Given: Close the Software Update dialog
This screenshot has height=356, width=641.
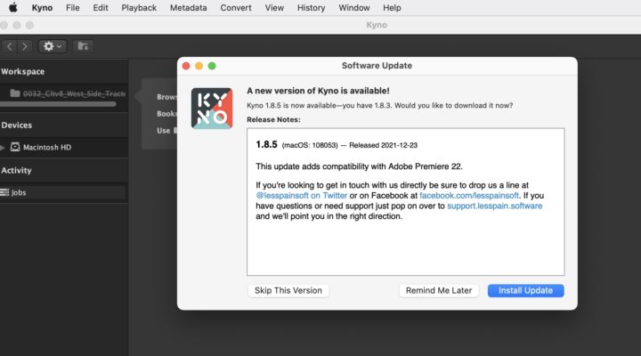Looking at the screenshot, I should pyautogui.click(x=186, y=66).
